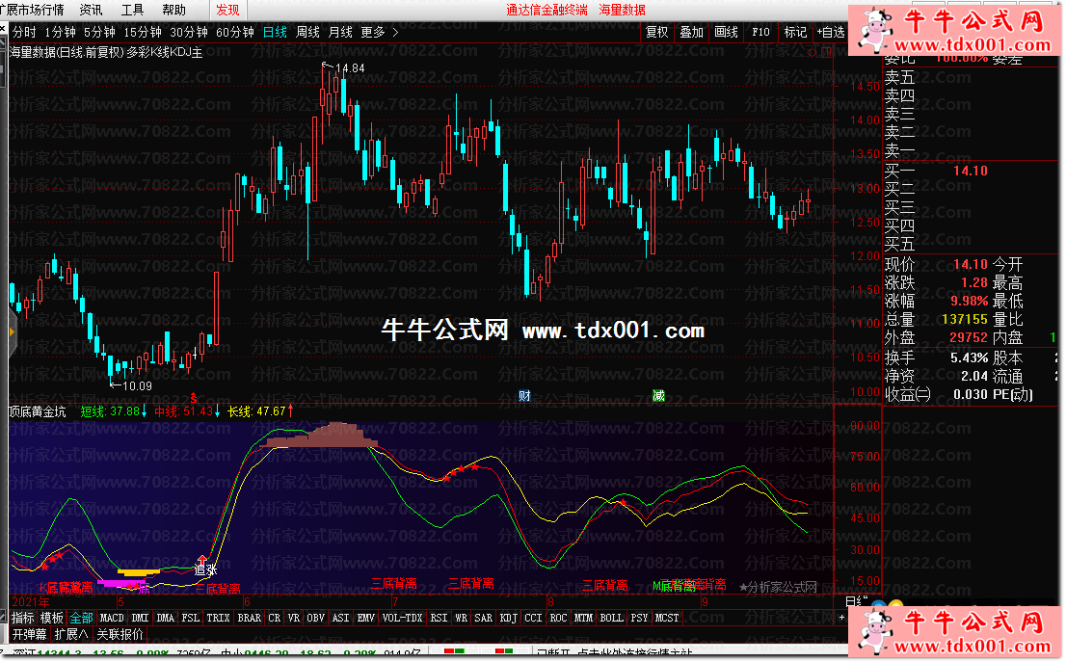
Task: Switch indicator to CCI
Action: pyautogui.click(x=534, y=618)
